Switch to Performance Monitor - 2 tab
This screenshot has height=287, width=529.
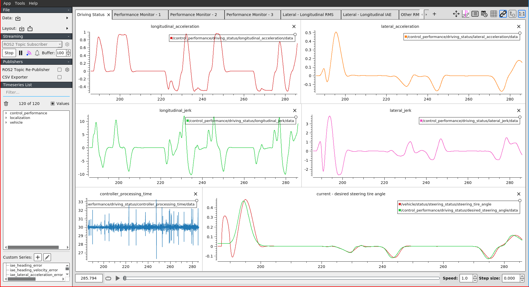196,14
